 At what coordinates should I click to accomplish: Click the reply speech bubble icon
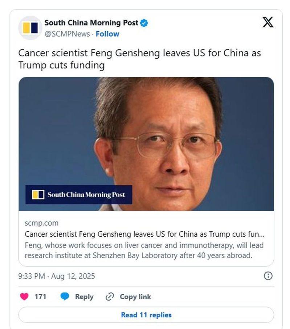click(x=65, y=297)
